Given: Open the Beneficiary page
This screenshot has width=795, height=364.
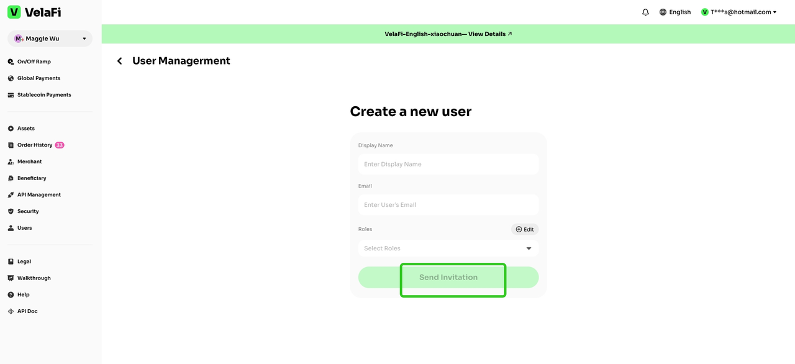Looking at the screenshot, I should coord(32,178).
